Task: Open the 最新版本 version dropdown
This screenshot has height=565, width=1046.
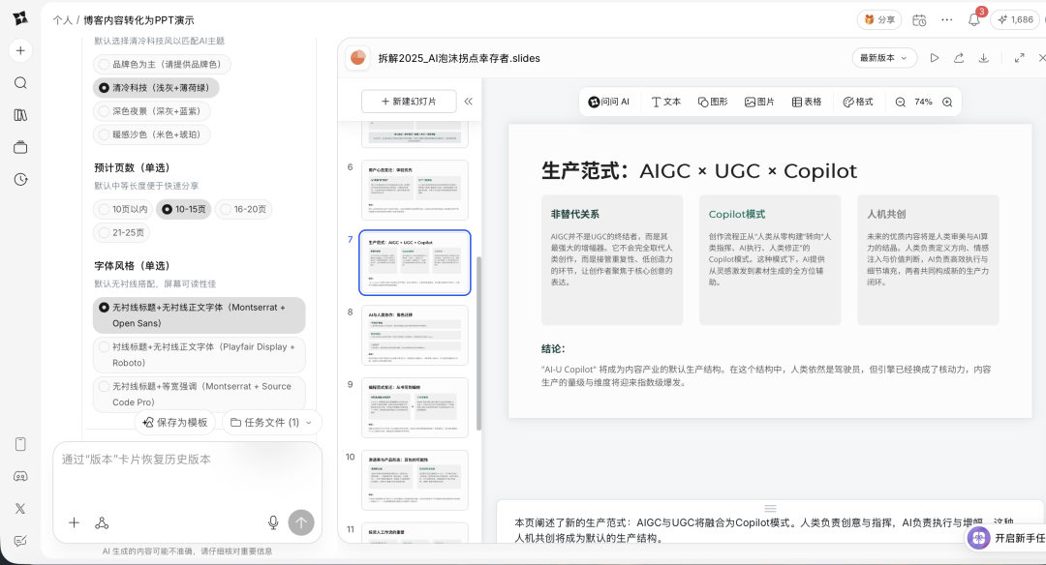Action: [x=884, y=58]
